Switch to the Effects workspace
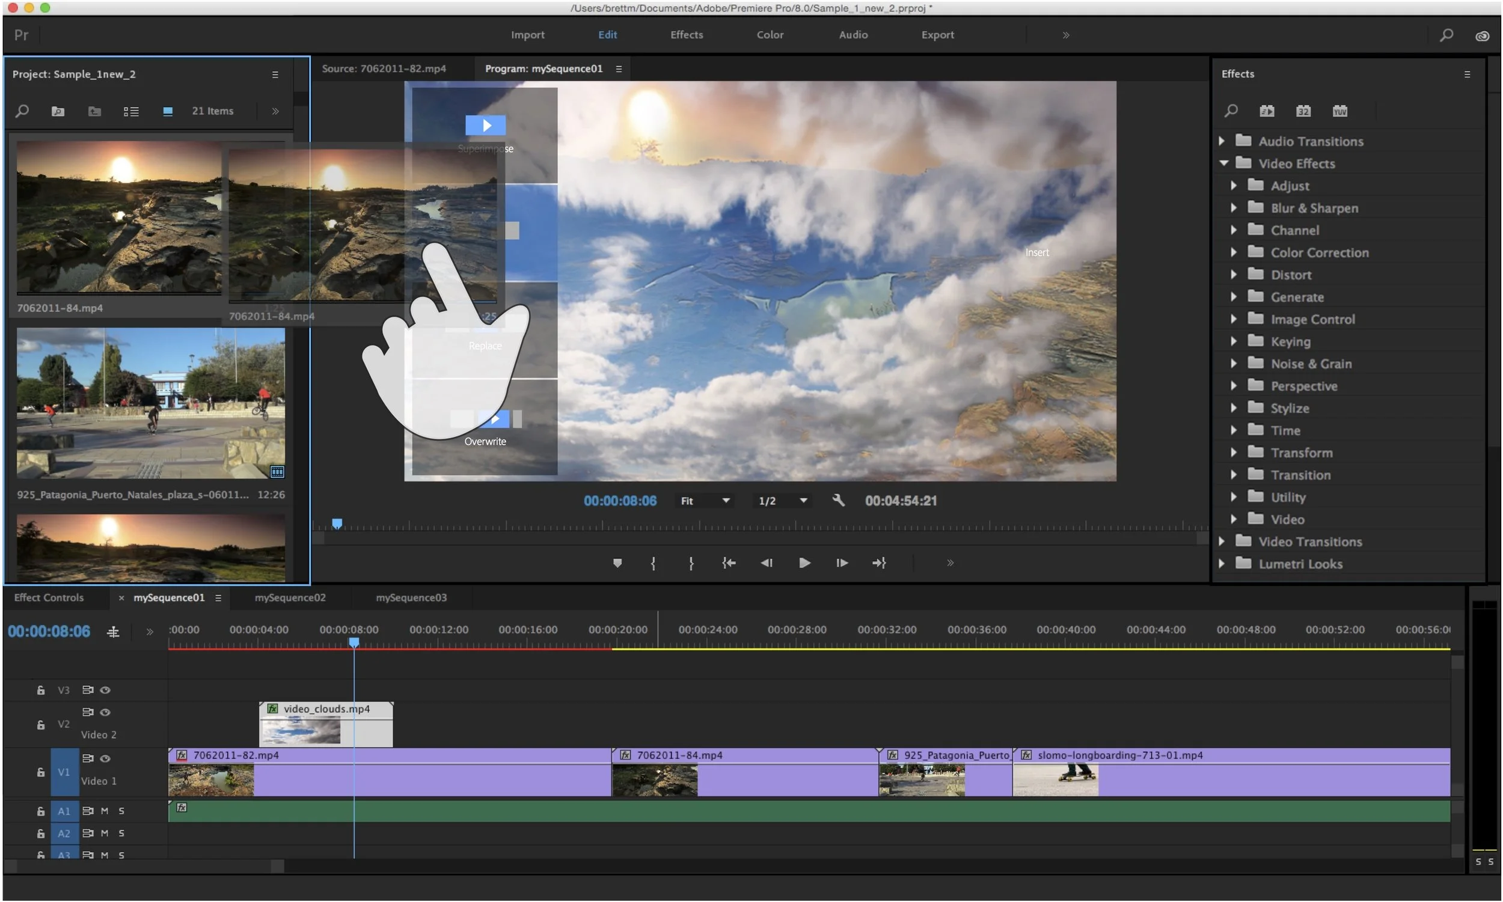Screen dimensions: 1503x902 point(687,35)
